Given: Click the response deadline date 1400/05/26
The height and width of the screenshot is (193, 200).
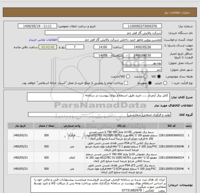Looking at the screenshot, I should [x=142, y=47].
